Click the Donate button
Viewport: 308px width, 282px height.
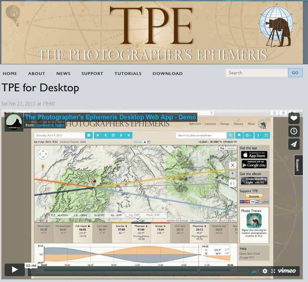click(254, 196)
